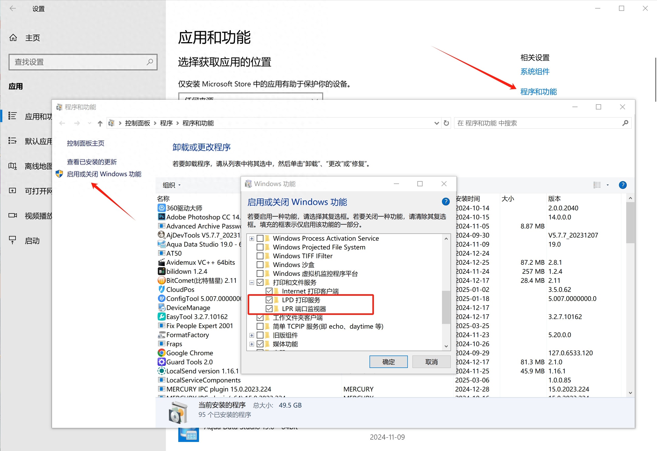Select the 默认应用 icon in Settings sidebar
Viewport: 657px width, 451px height.
click(12, 141)
